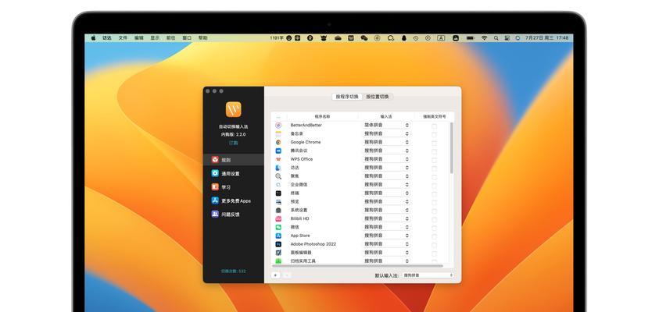Open input method dropdown for Google Chrome

386,142
